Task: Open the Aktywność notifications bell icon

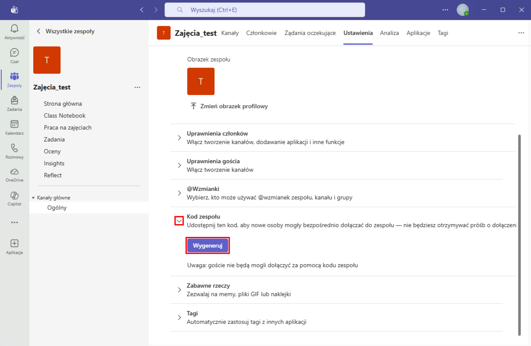Action: pos(14,29)
